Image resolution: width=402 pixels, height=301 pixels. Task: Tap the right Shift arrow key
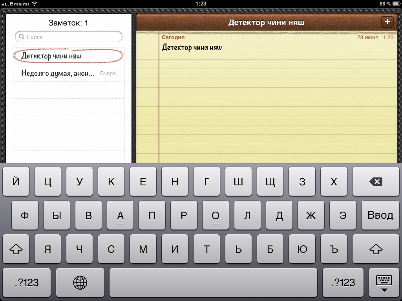376,249
